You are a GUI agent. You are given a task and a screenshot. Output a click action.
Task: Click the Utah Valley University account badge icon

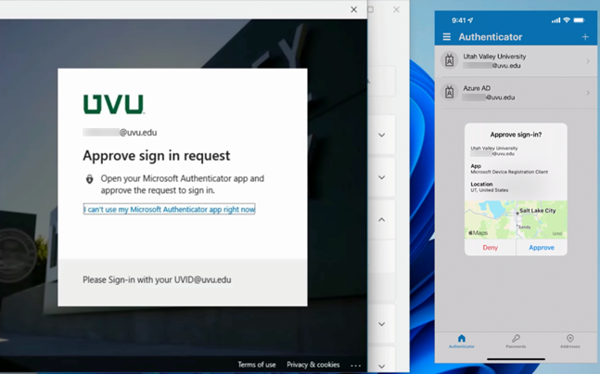click(448, 62)
